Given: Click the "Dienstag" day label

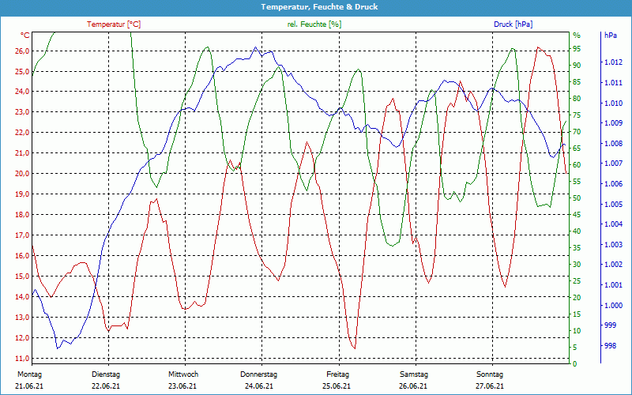Looking at the screenshot, I should (106, 374).
